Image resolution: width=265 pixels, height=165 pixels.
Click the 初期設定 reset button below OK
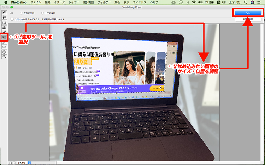pos(248,19)
